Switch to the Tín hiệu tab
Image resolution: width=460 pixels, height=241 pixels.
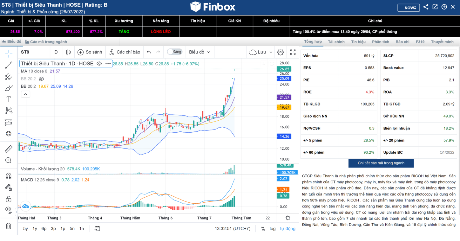pos(358,42)
